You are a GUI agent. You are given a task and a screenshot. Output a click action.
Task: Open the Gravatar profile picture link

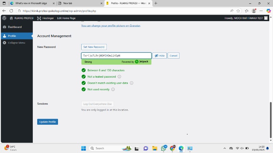pos(111,26)
